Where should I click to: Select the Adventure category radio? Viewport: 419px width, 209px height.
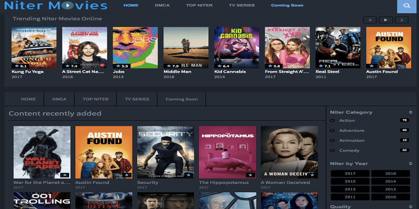point(332,131)
